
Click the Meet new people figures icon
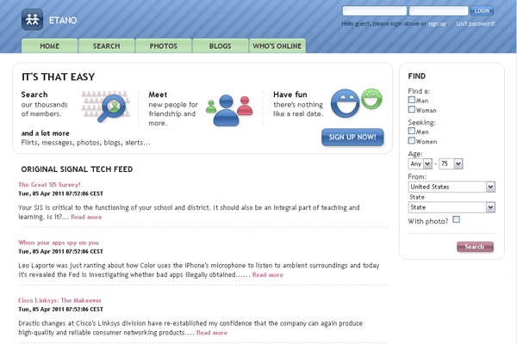click(x=228, y=107)
